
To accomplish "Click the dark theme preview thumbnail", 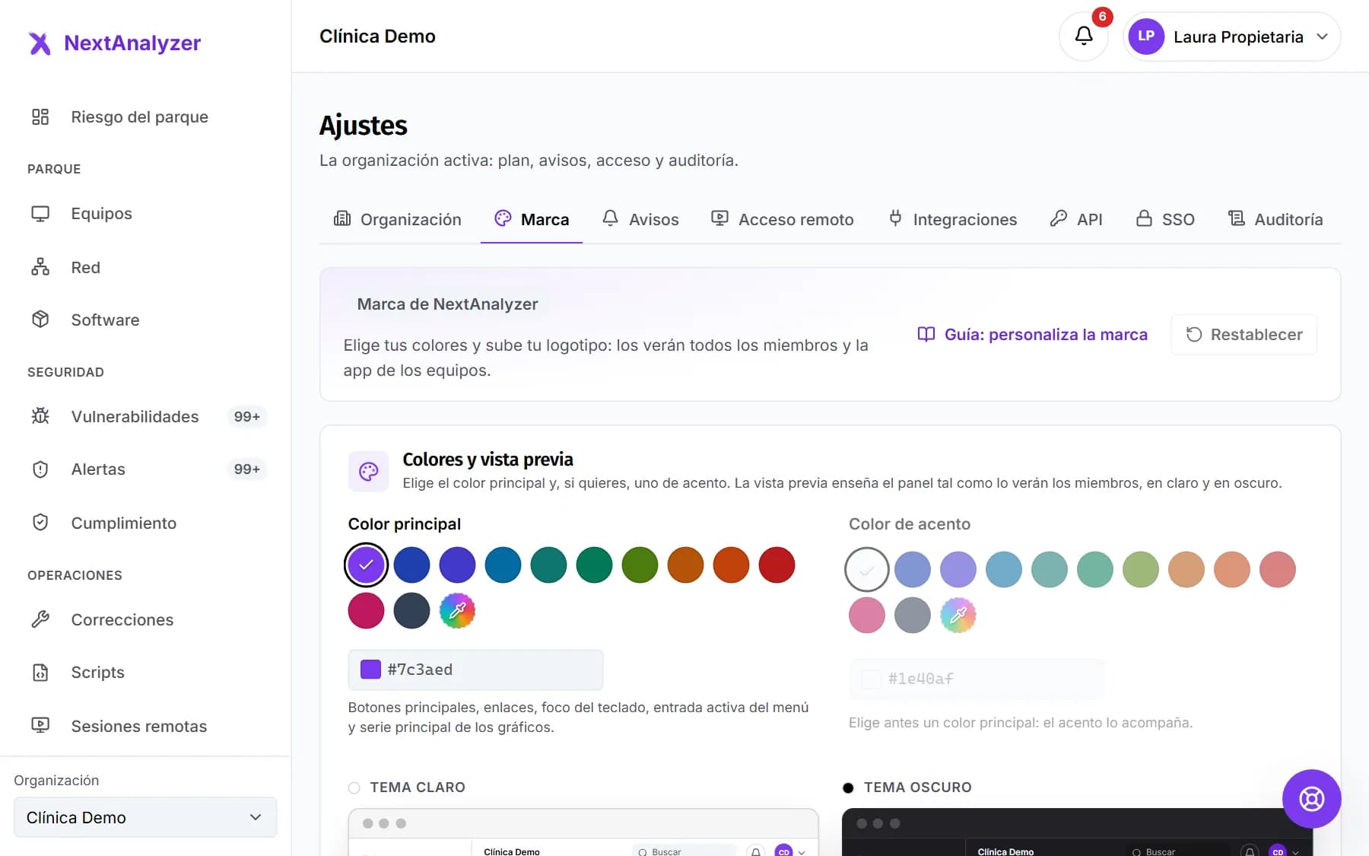I will pos(1077,832).
